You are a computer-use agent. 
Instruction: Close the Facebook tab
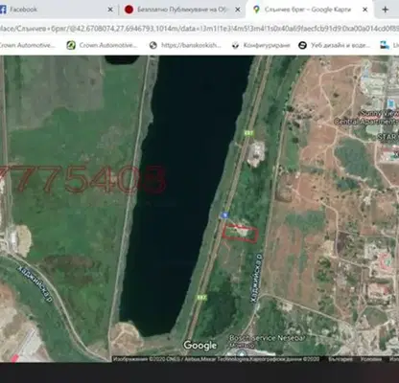[x=110, y=10]
